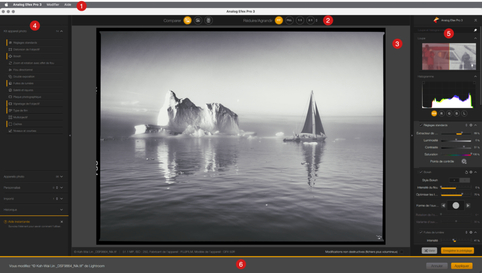The image size is (482, 273).
Task: Select Fuites de lumière in left list
Action: pos(35,83)
